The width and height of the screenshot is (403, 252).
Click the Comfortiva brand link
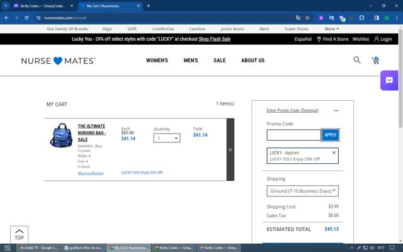click(x=163, y=29)
